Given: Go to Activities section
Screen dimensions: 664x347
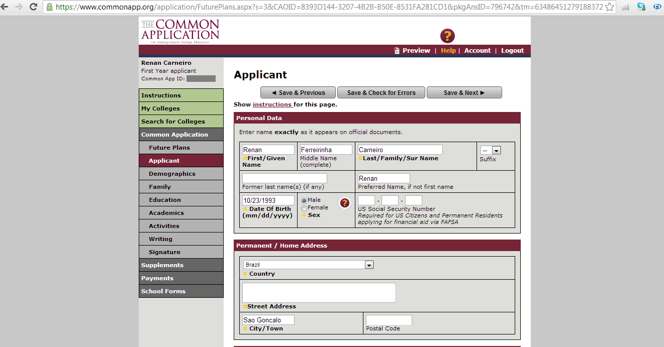Looking at the screenshot, I should [181, 226].
